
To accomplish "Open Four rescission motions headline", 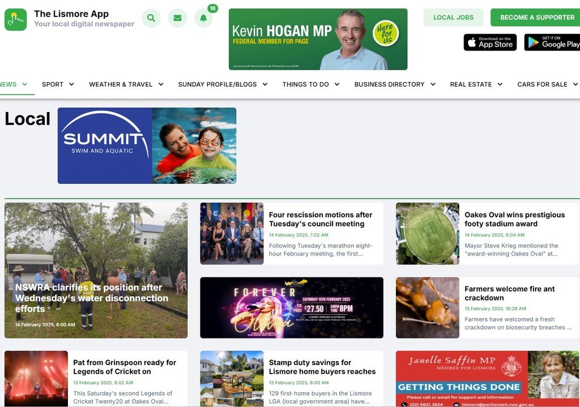I will point(321,219).
